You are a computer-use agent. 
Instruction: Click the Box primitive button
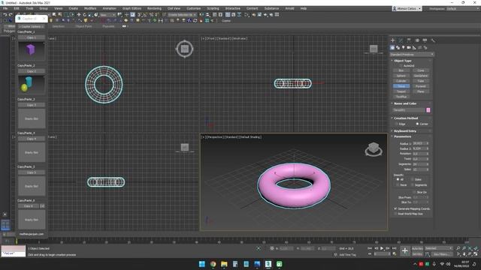(401, 70)
